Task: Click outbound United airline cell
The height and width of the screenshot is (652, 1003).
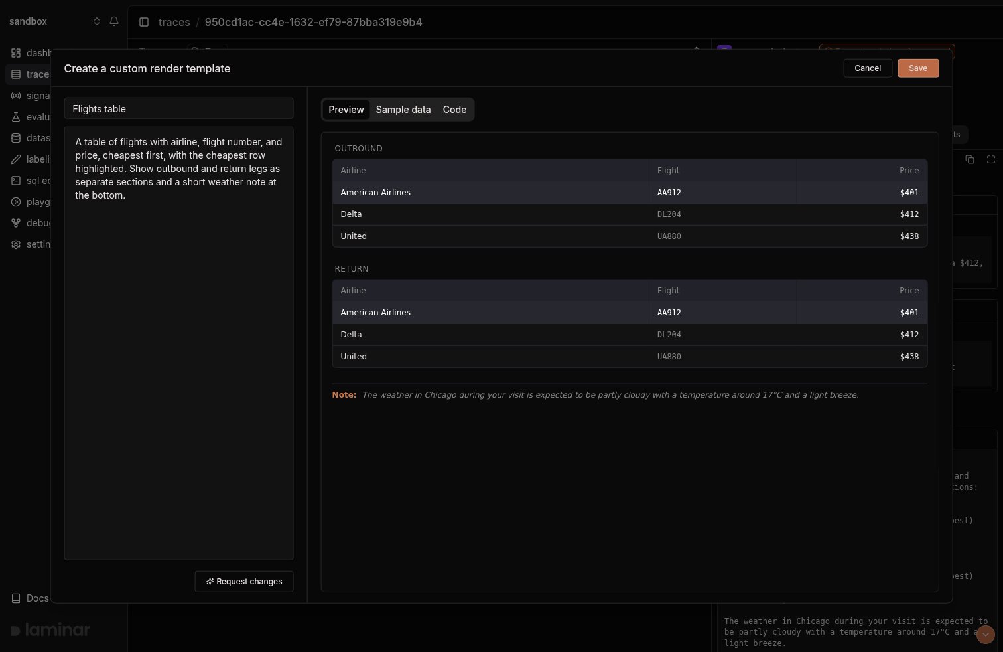Action: pyautogui.click(x=490, y=236)
